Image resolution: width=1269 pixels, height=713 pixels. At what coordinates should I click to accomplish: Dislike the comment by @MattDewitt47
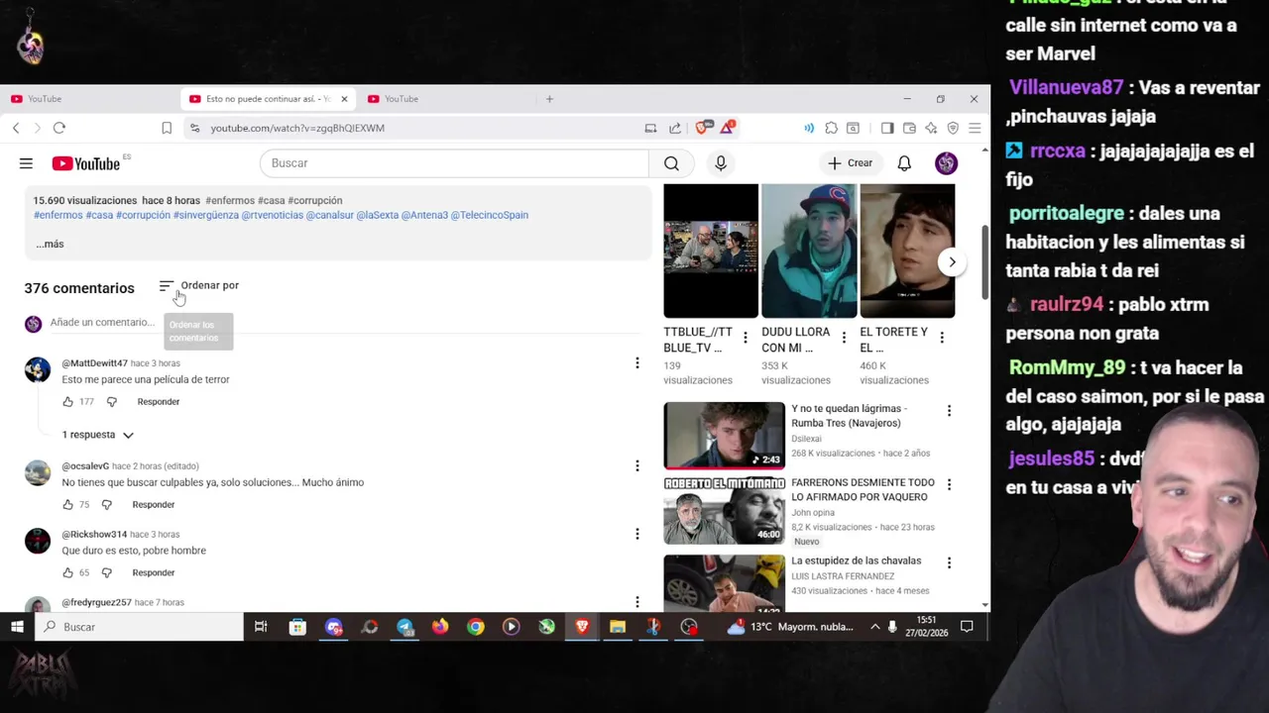click(x=111, y=402)
